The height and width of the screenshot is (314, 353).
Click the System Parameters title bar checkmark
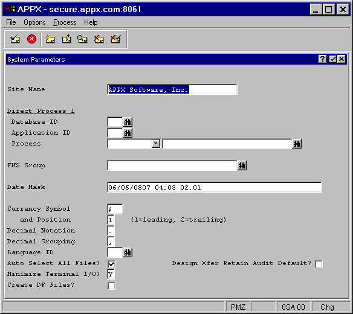point(332,59)
